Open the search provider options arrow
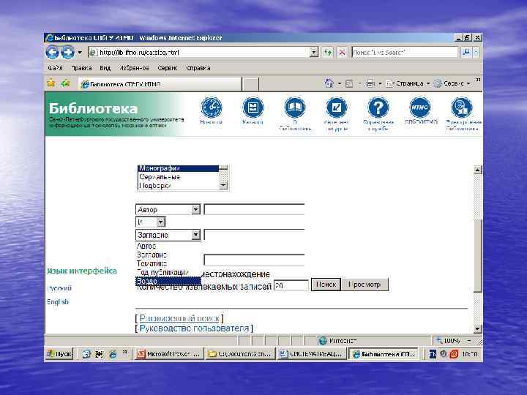 point(476,53)
